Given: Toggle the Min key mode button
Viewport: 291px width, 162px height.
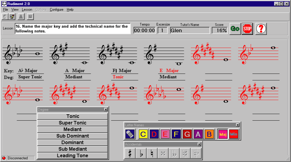Looking at the screenshot, I should [234, 134].
